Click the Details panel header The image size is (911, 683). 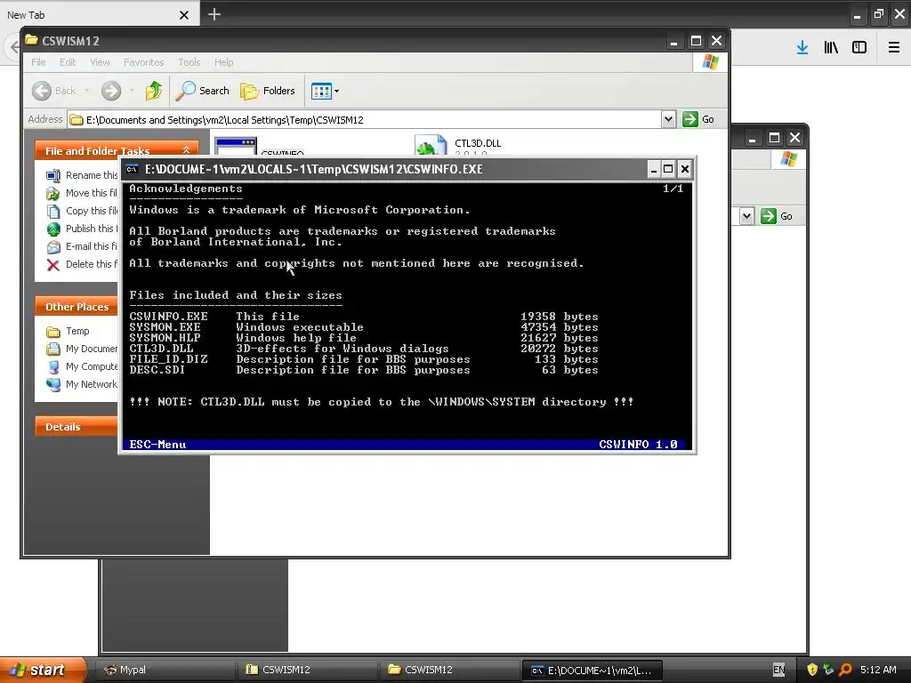77,426
